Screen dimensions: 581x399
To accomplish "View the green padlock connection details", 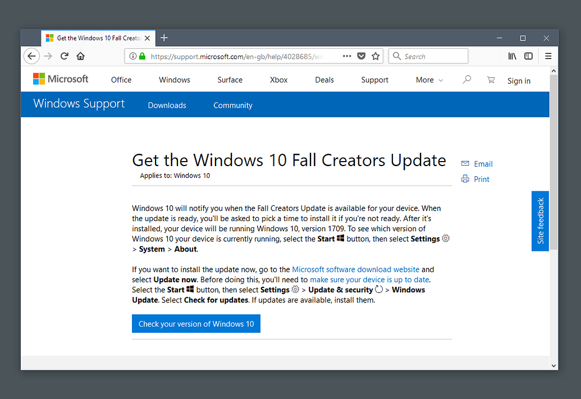I will (142, 56).
